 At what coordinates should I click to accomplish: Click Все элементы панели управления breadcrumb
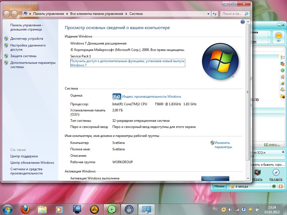click(97, 14)
